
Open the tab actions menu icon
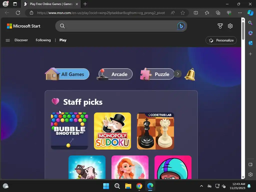point(15,4)
